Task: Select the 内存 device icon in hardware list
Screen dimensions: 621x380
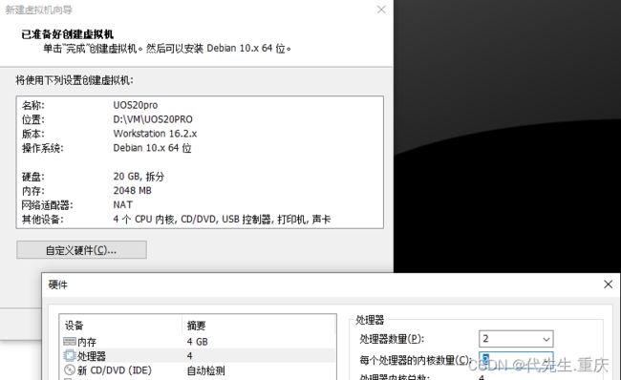Action: 70,341
